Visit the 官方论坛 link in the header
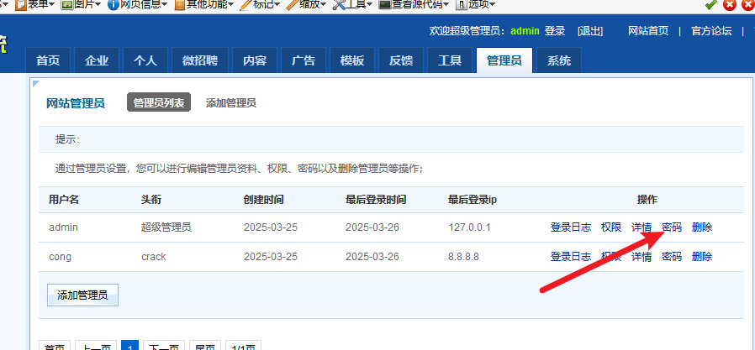Screen dimensions: 755x350 point(711,31)
